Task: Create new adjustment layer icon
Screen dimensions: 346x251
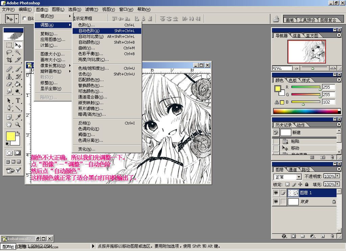Action: (x=313, y=236)
